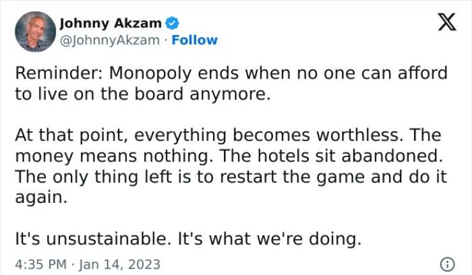Open the tweet info icon
This screenshot has height=275, width=472.
(448, 264)
